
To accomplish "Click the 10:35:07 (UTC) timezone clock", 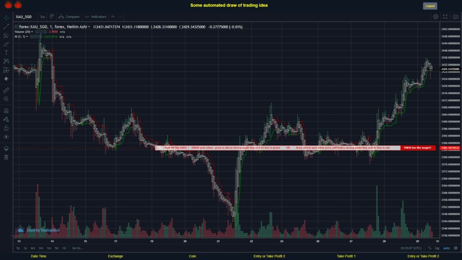I will point(411,248).
